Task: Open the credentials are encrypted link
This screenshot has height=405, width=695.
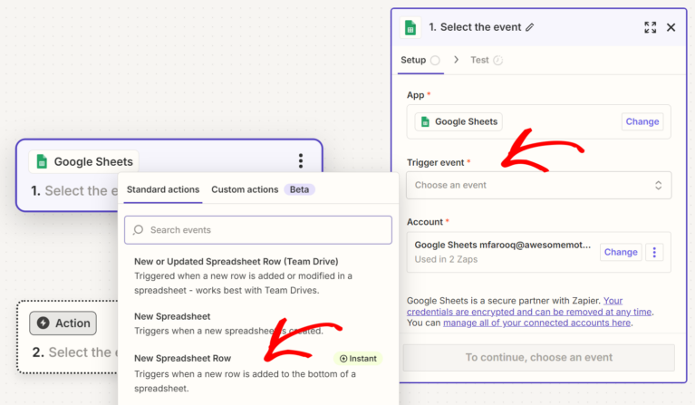Action: pyautogui.click(x=529, y=312)
